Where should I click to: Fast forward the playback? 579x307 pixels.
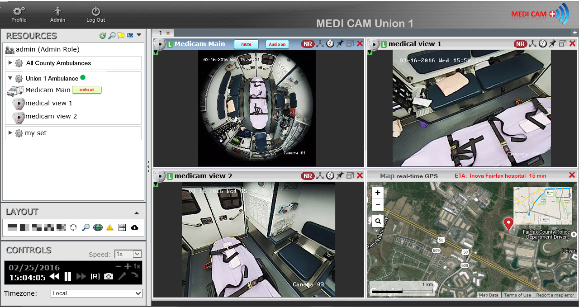coord(81,276)
